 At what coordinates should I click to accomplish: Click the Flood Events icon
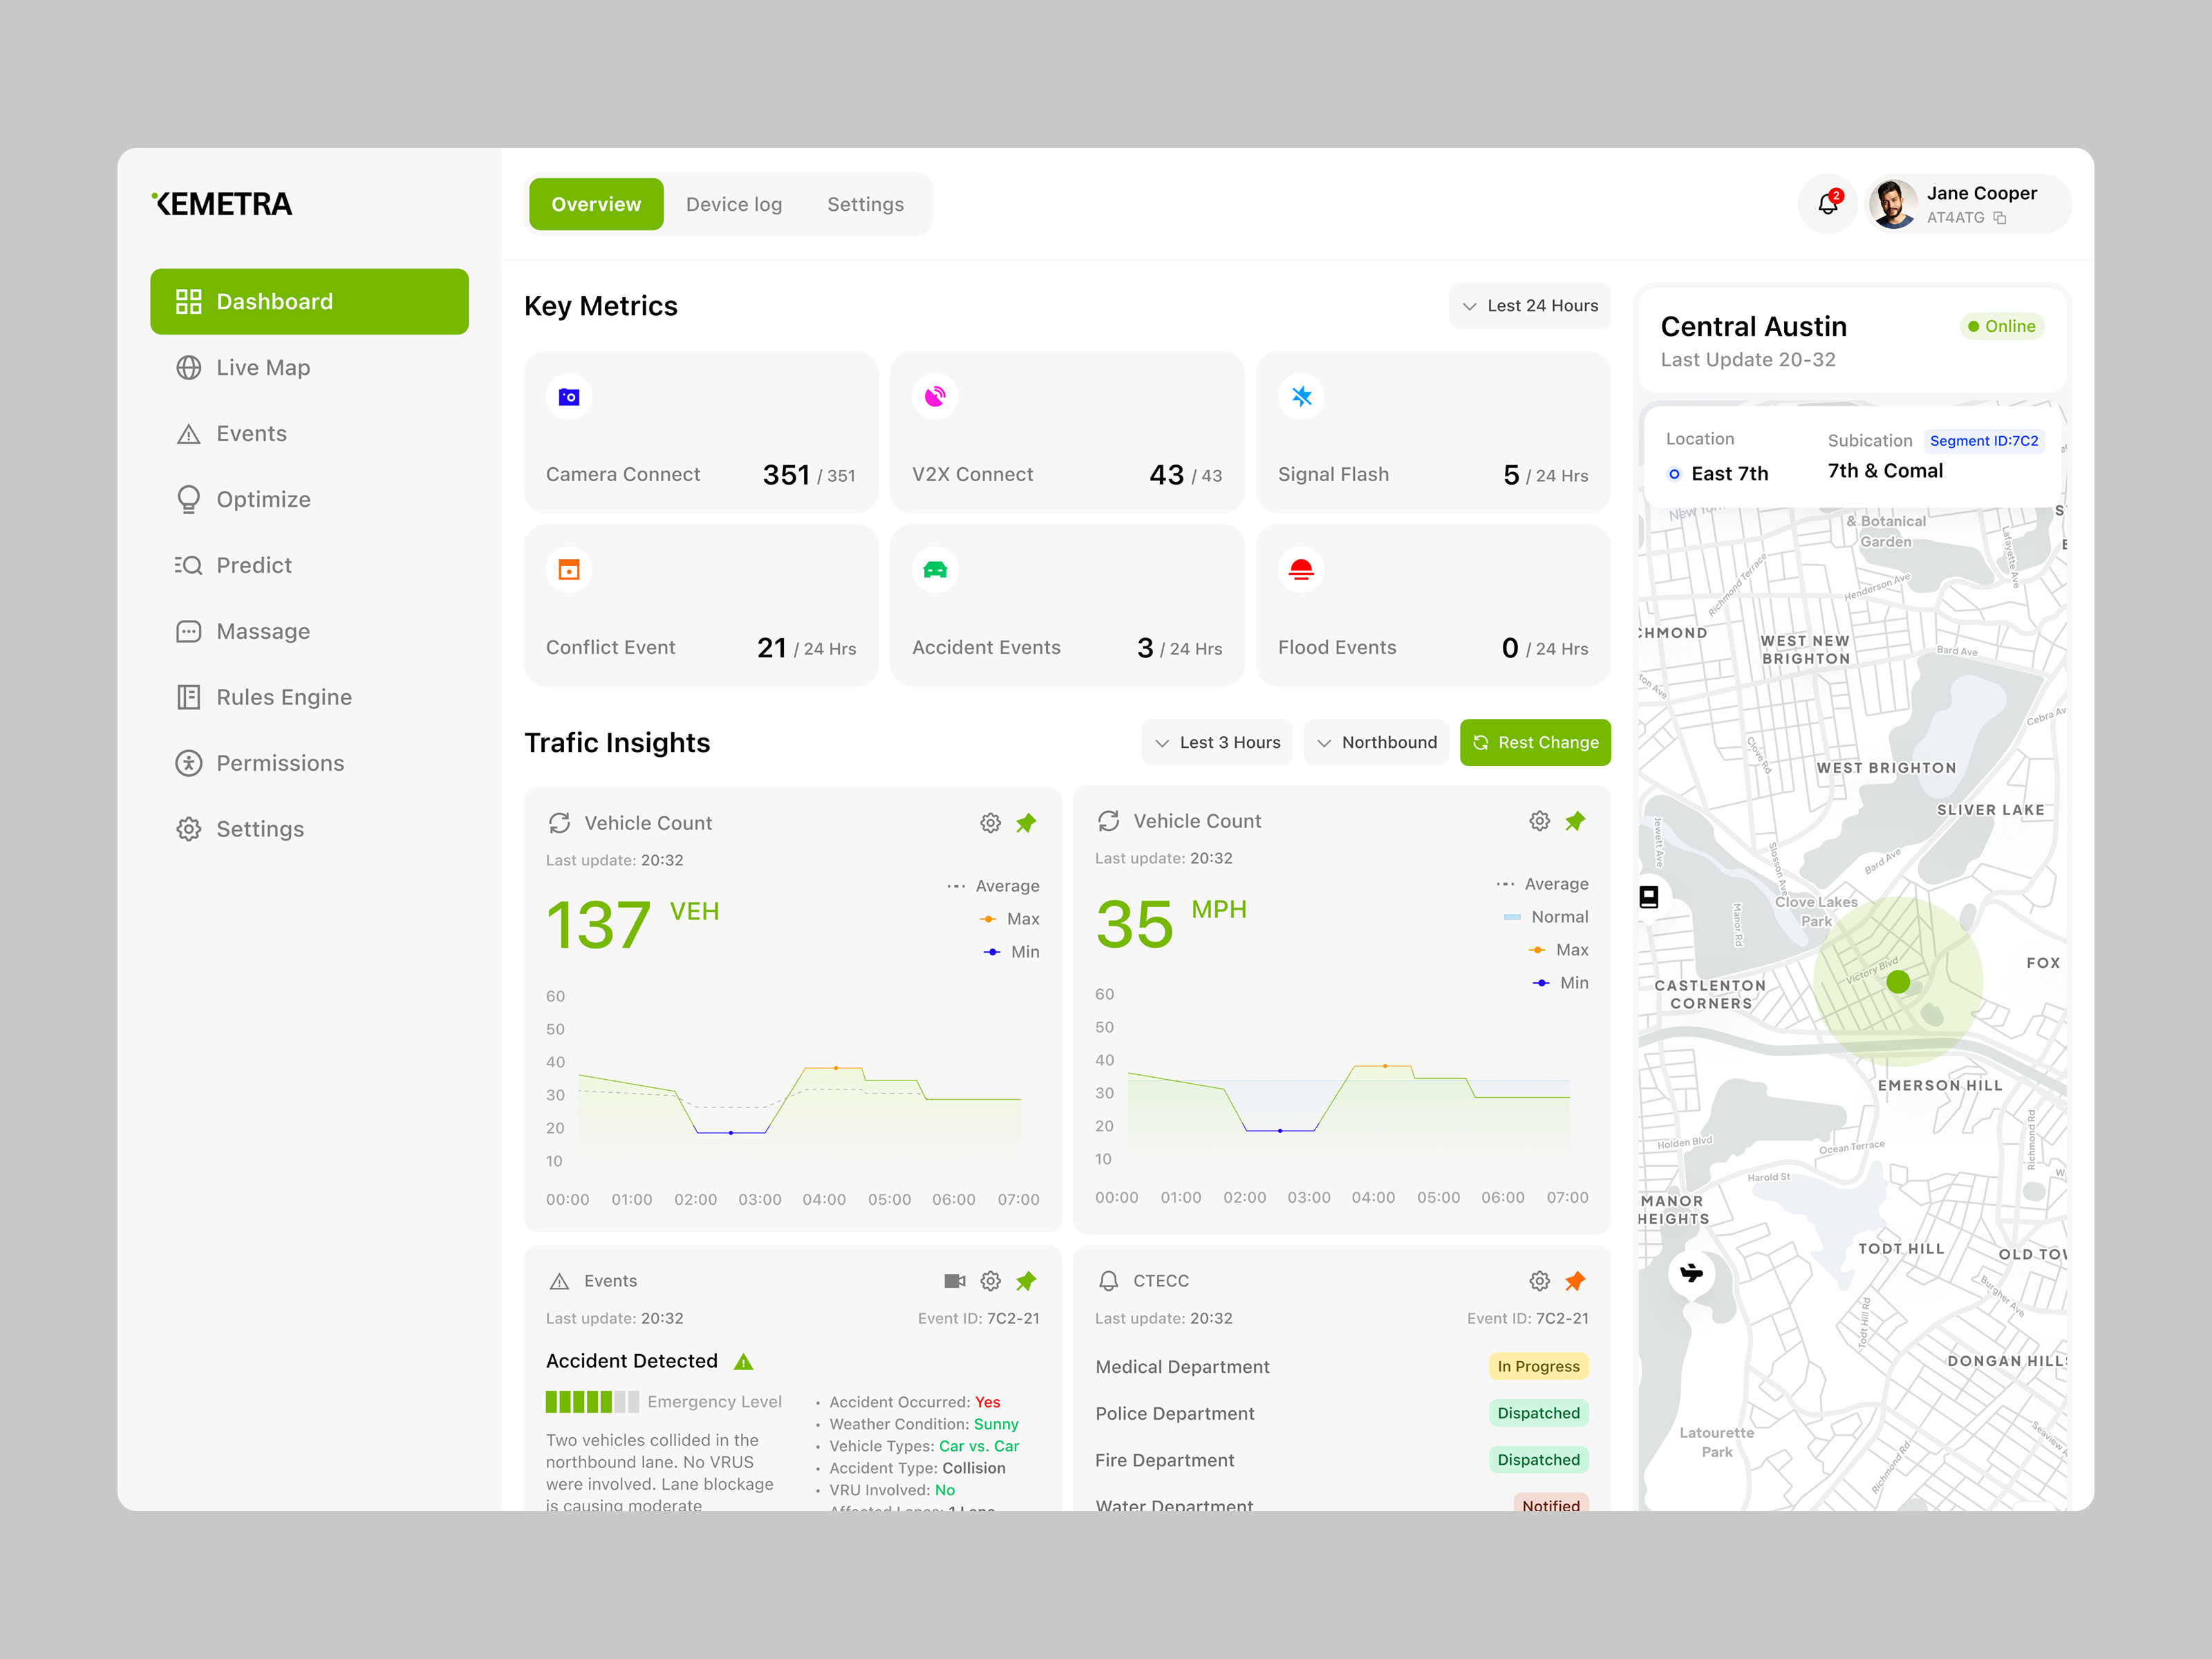(1301, 570)
